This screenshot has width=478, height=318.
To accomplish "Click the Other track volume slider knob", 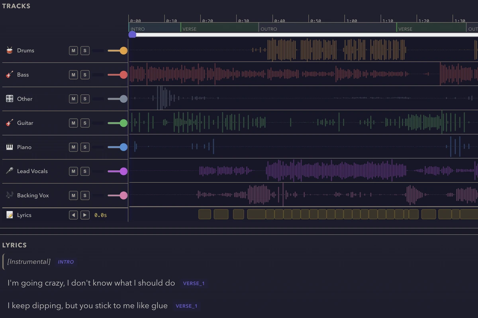I will (x=123, y=99).
